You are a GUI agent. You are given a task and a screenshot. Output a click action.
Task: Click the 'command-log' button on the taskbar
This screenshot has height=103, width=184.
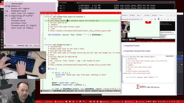click(141, 102)
